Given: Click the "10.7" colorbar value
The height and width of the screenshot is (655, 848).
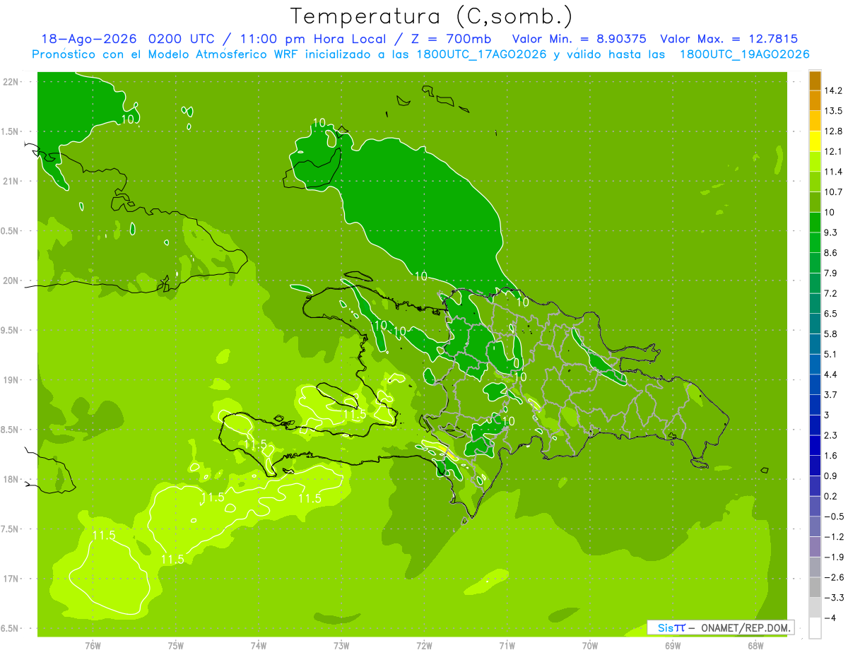Looking at the screenshot, I should point(833,192).
